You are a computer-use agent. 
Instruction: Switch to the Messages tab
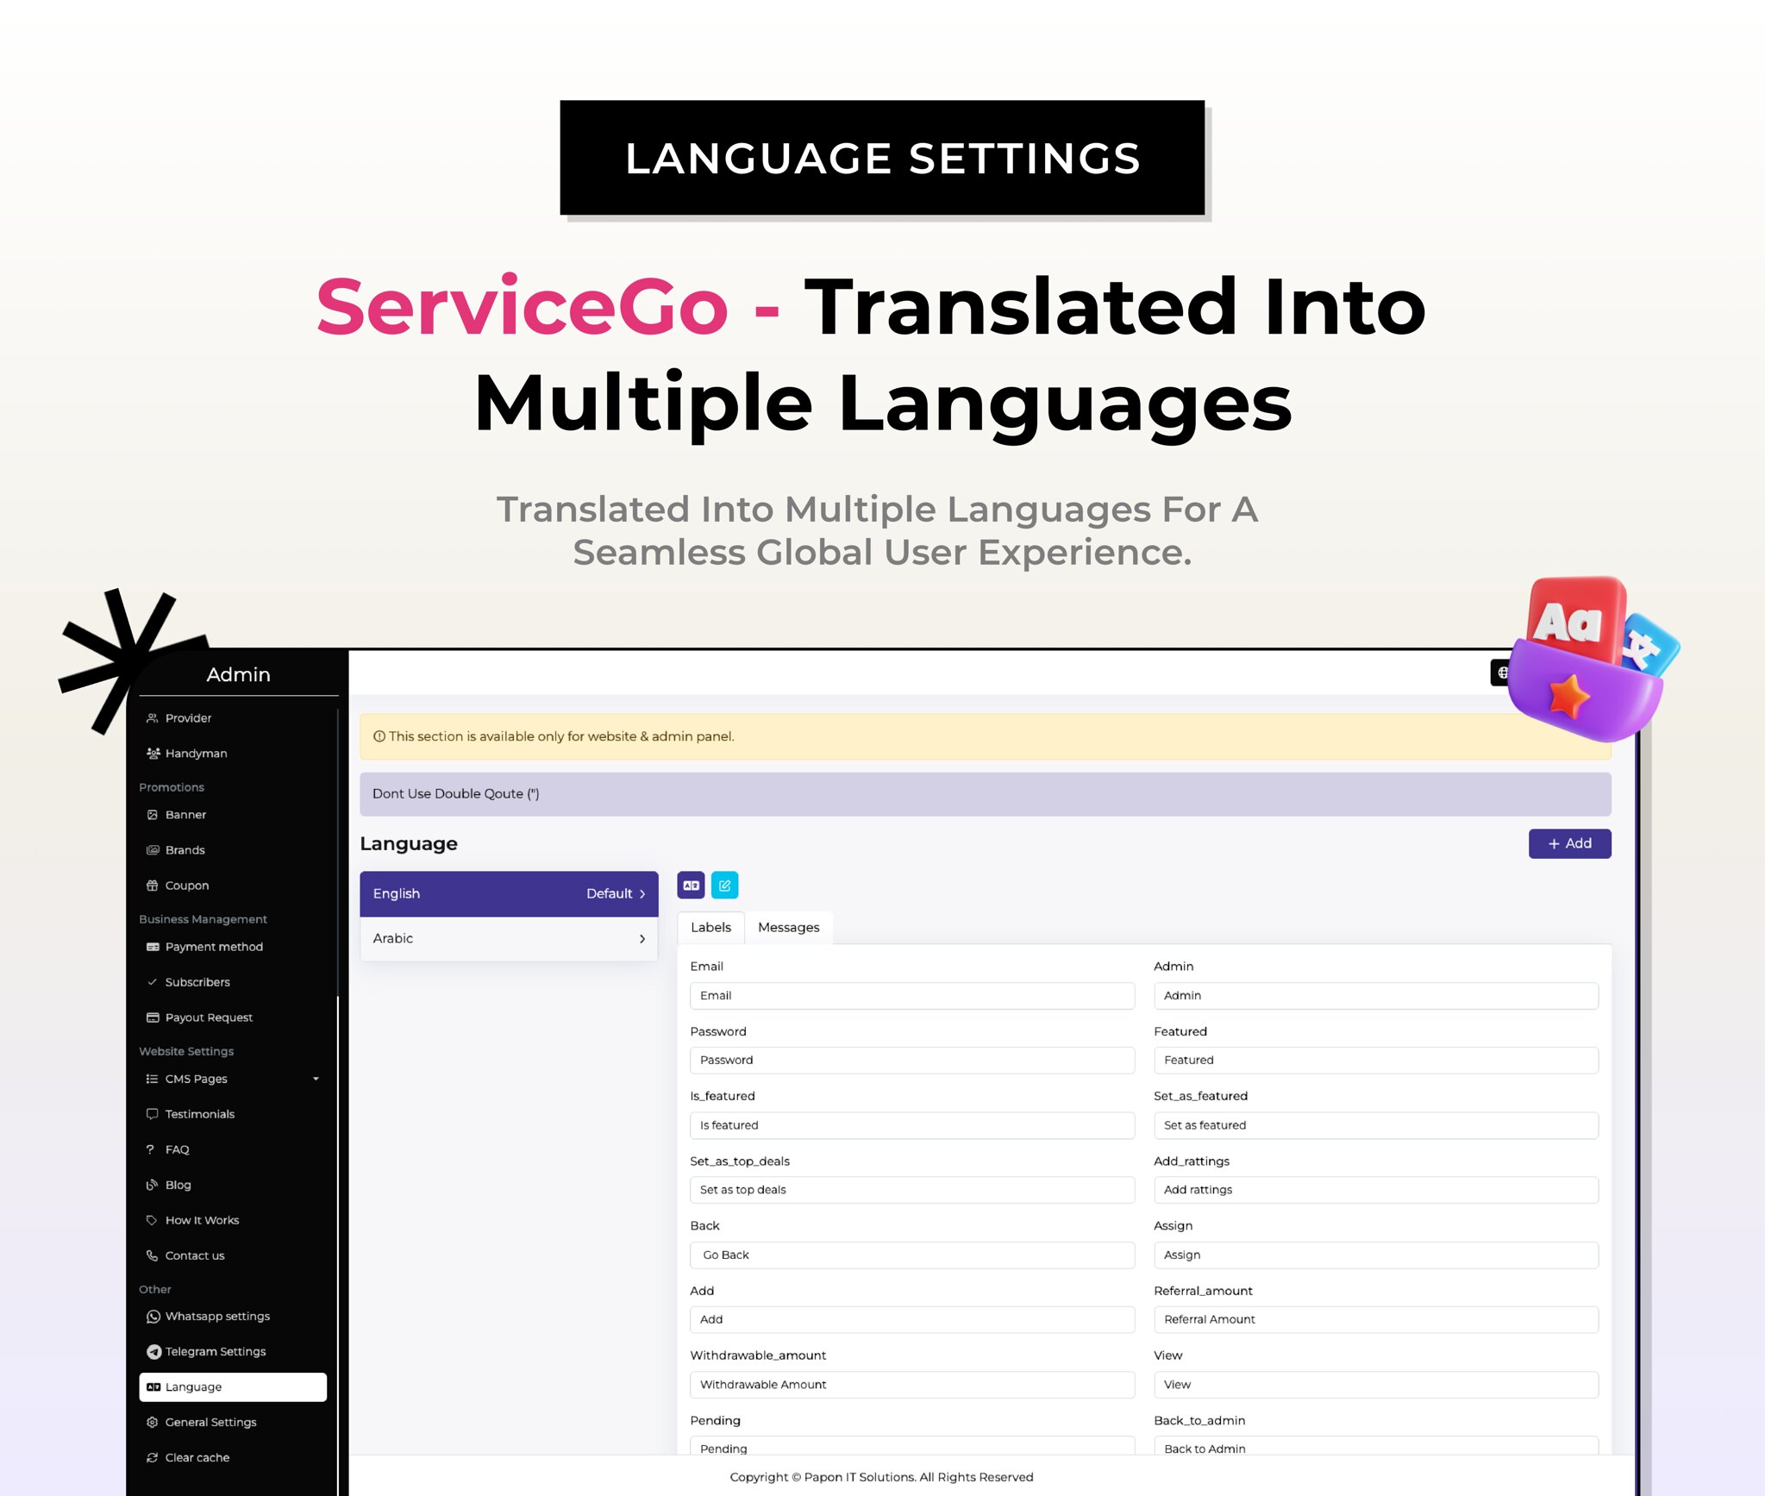789,928
